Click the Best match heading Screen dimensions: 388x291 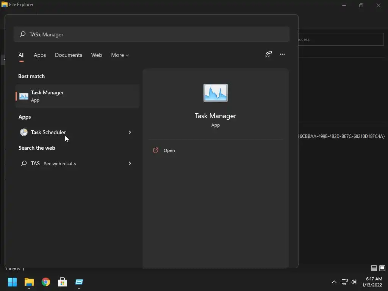31,76
